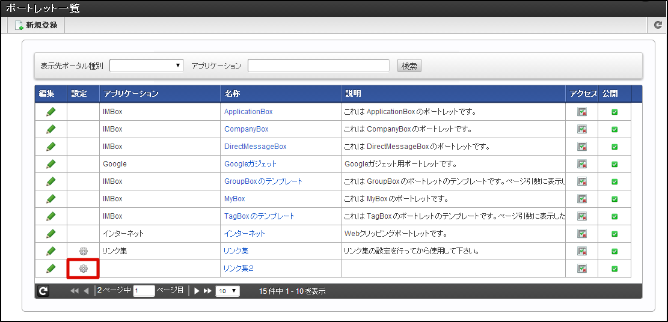Open access settings for TagBoxのテンプレート
This screenshot has height=322, width=668.
(x=582, y=216)
